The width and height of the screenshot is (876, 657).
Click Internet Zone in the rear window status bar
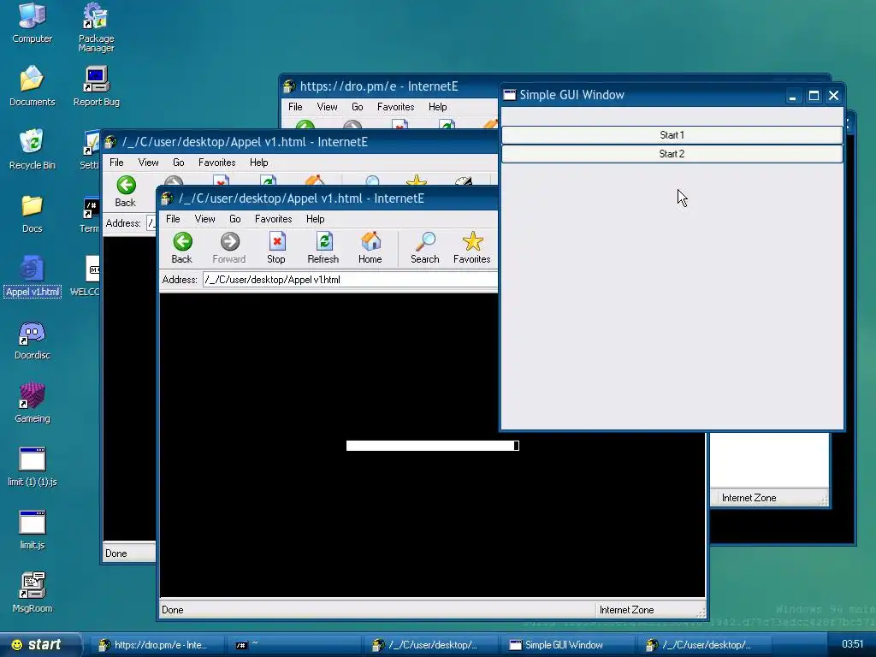coord(749,498)
